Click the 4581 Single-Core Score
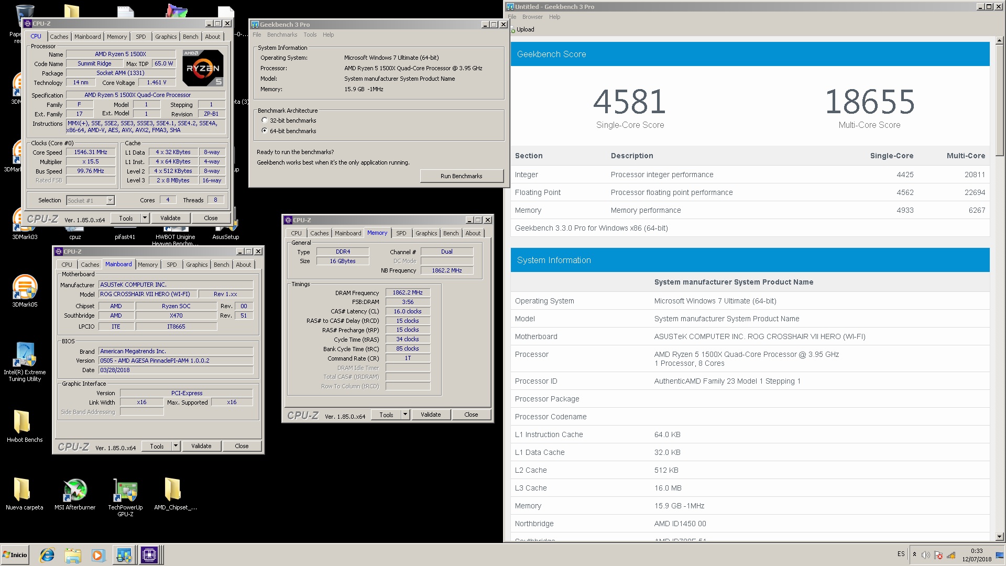 tap(630, 102)
